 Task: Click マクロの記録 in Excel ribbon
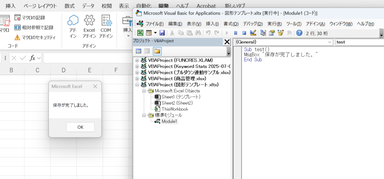coord(30,18)
